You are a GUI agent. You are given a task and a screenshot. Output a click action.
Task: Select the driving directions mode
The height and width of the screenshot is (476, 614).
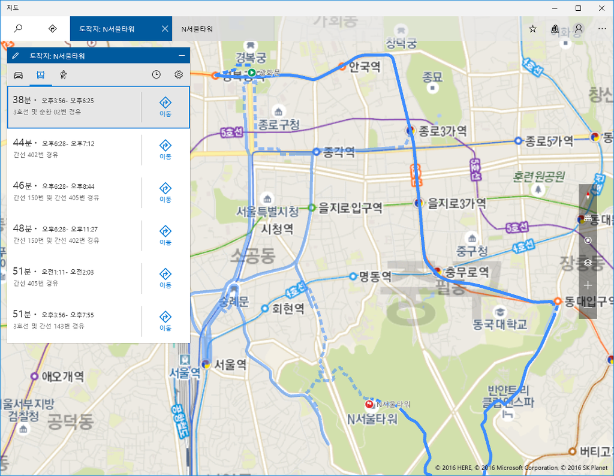pyautogui.click(x=18, y=75)
